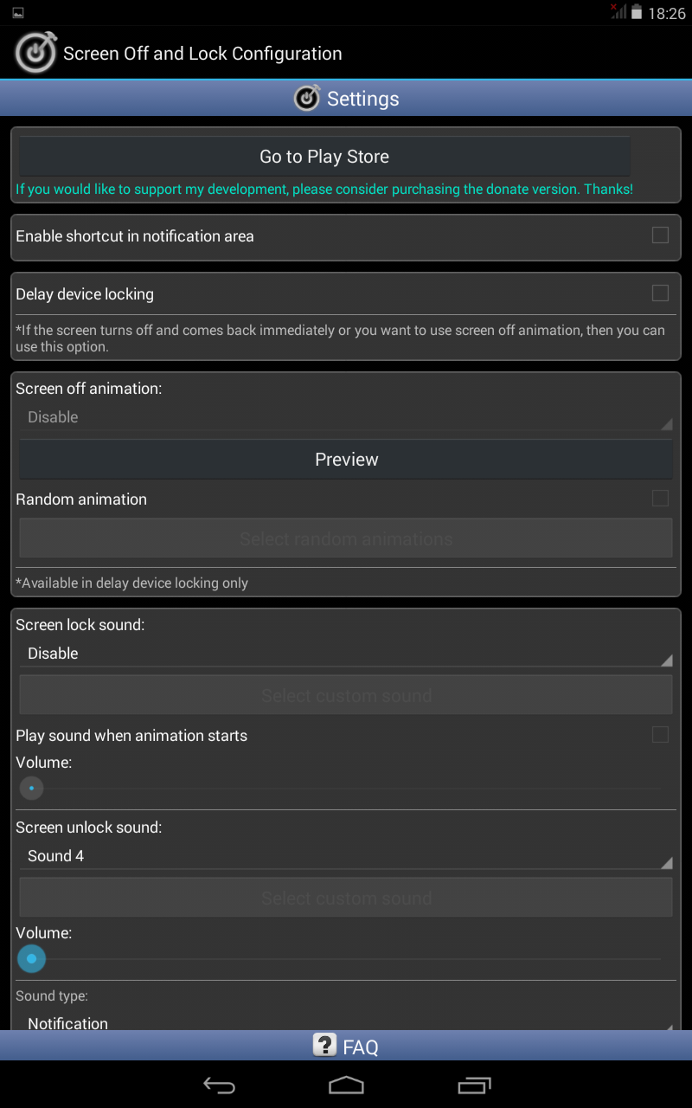Screen dimensions: 692x1108
Task: Enable shortcut in notification area checkbox
Action: point(660,235)
